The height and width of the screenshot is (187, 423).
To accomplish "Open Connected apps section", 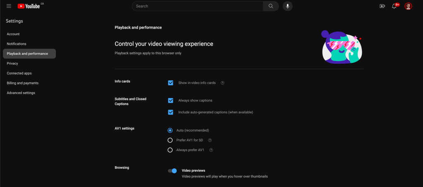I will pos(29,73).
